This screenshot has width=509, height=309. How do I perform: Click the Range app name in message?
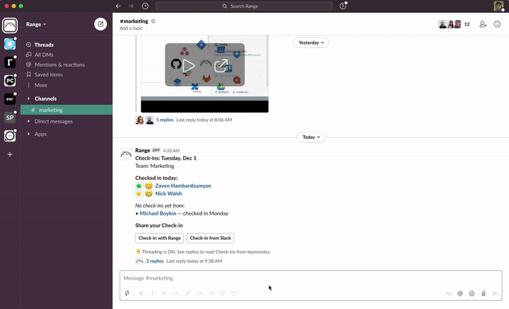(x=143, y=150)
